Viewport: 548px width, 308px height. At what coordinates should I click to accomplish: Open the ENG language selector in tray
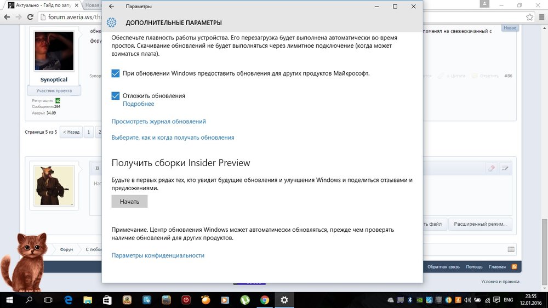[509, 300]
